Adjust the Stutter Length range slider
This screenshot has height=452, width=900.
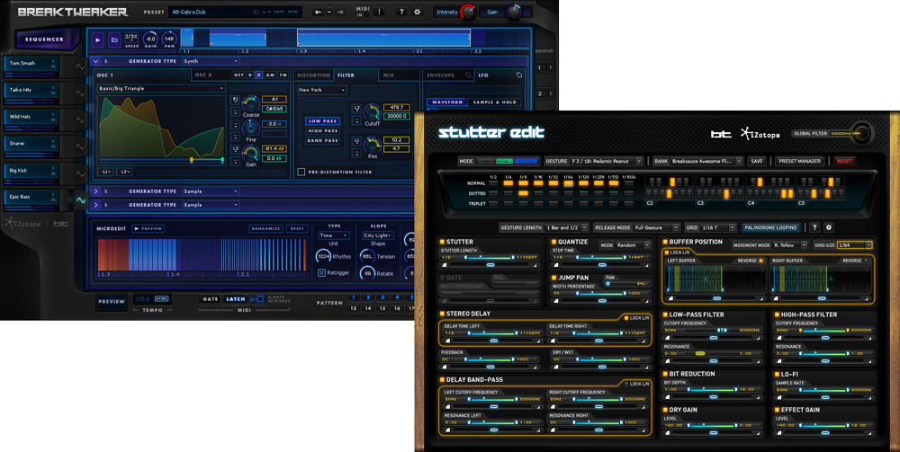pos(490,258)
